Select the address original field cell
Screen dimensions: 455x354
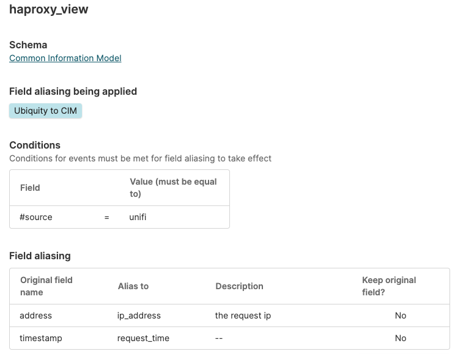coord(36,315)
